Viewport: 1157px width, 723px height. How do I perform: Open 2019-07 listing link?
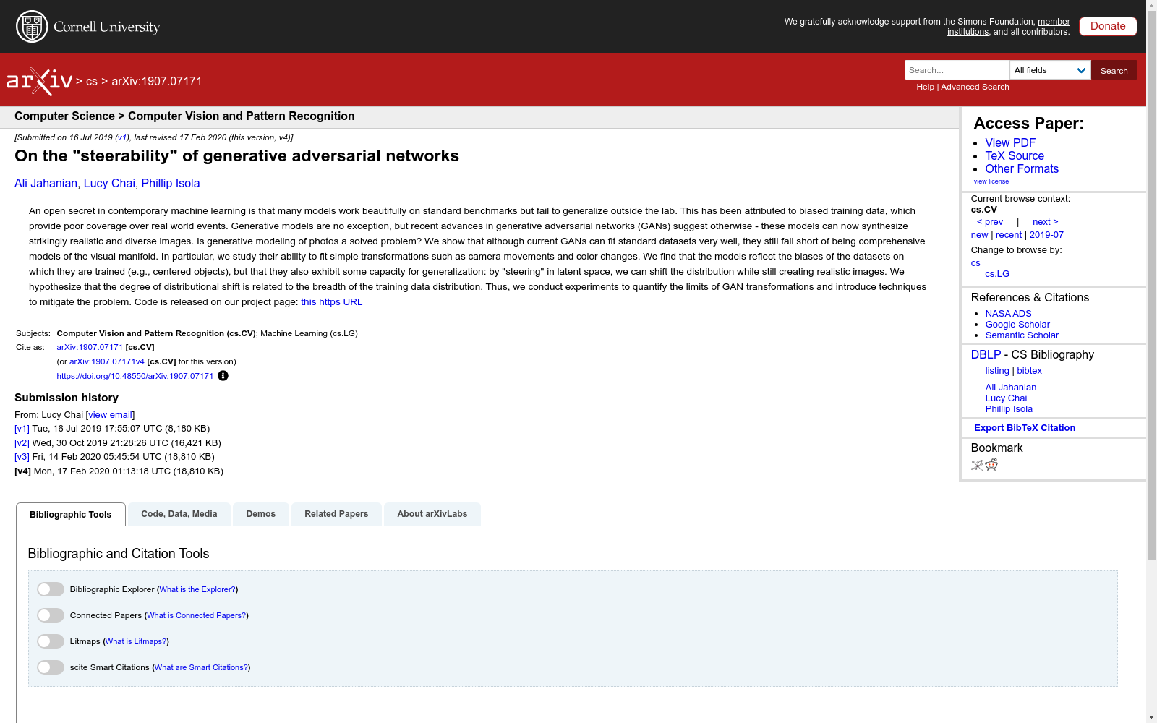1046,235
